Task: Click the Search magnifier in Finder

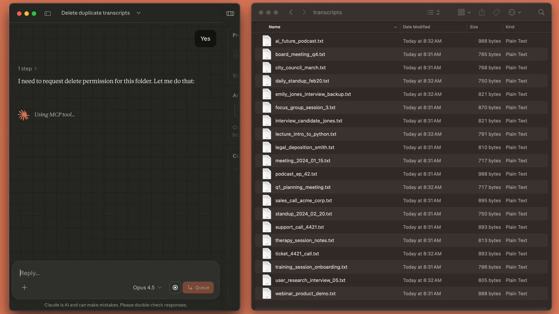Action: click(x=541, y=13)
